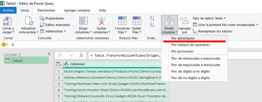Select the Tabla2 query

(x=26, y=61)
